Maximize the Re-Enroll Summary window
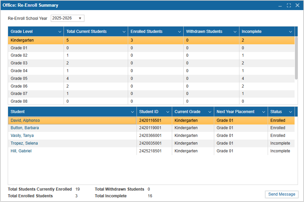304x202 pixels. [x=289, y=5]
